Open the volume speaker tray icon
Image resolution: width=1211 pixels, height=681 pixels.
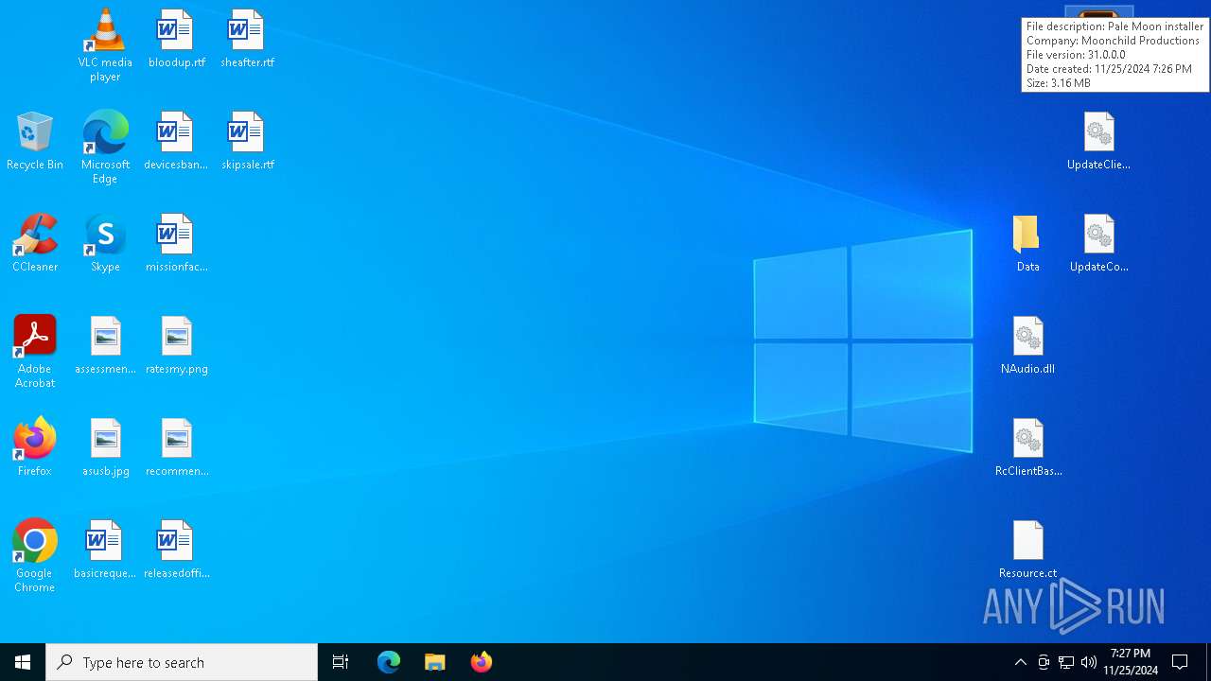click(1089, 662)
